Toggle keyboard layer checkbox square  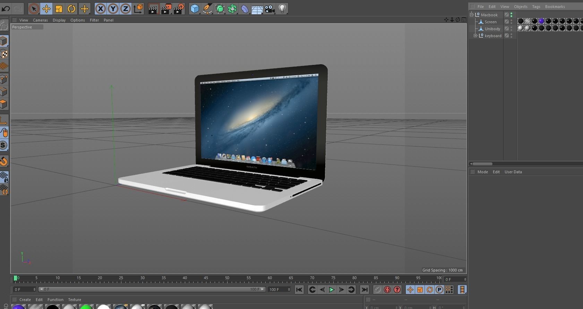click(507, 35)
